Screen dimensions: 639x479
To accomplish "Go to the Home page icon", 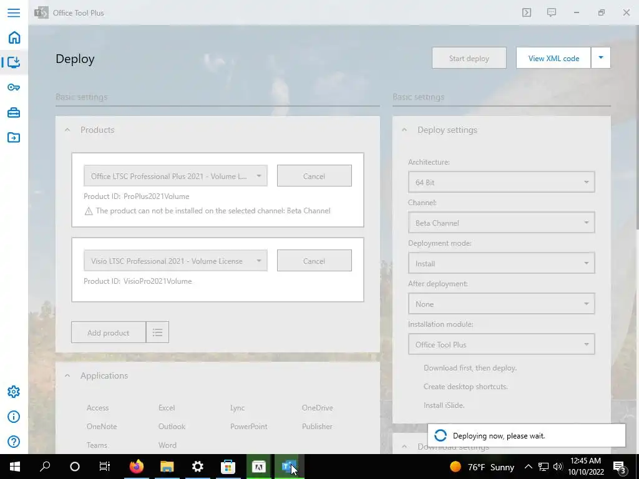I will tap(14, 37).
